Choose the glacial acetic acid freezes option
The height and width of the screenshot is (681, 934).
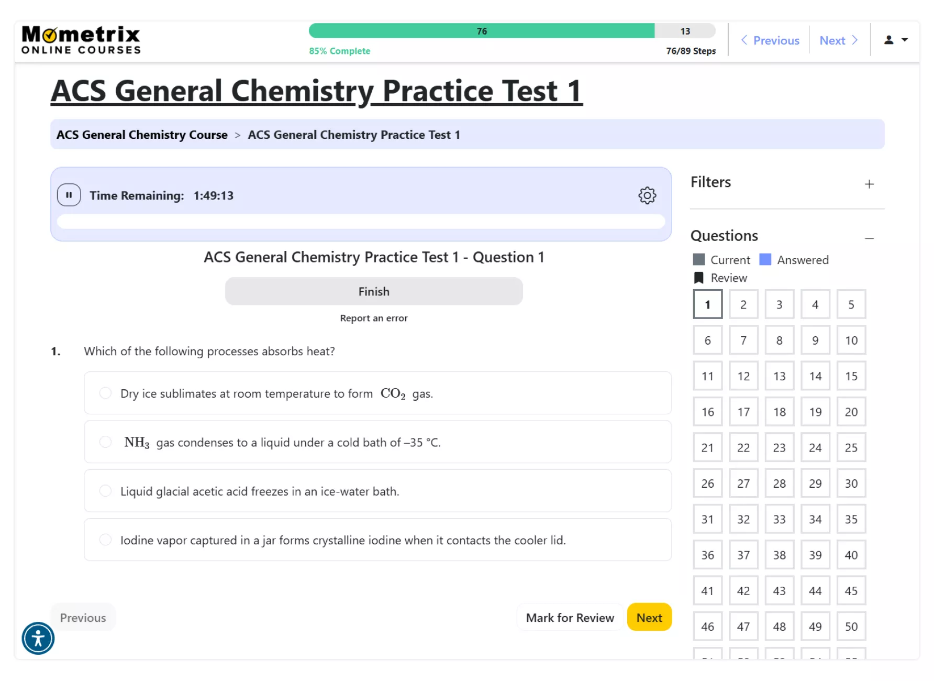(106, 491)
